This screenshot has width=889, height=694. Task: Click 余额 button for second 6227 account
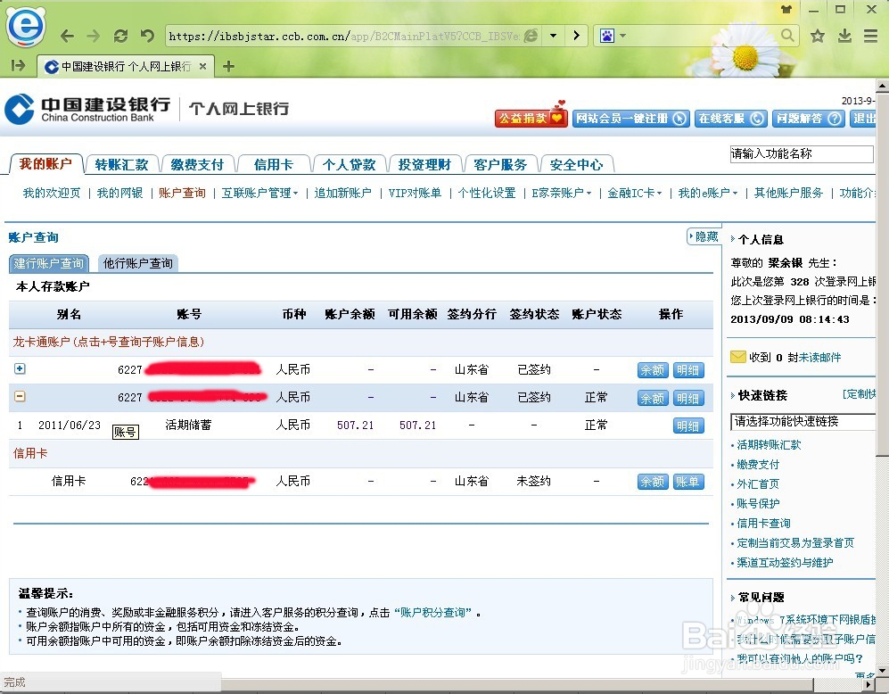653,398
